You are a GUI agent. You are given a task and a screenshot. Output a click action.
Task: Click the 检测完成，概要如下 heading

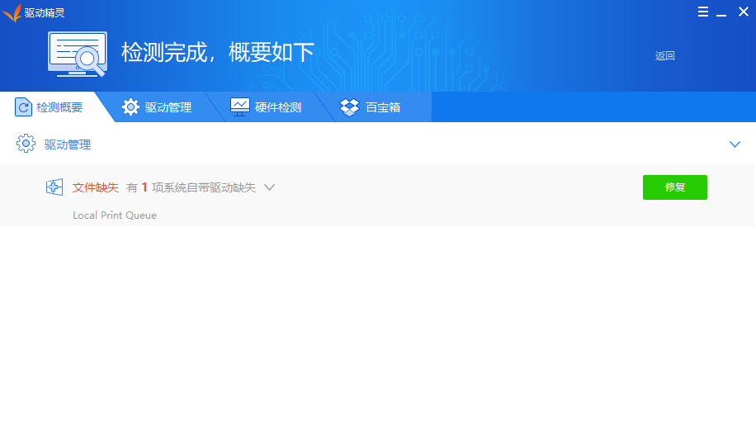click(218, 52)
